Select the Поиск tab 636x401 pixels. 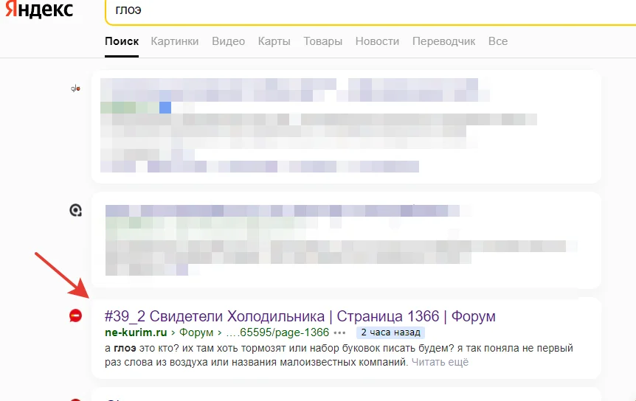pos(122,41)
